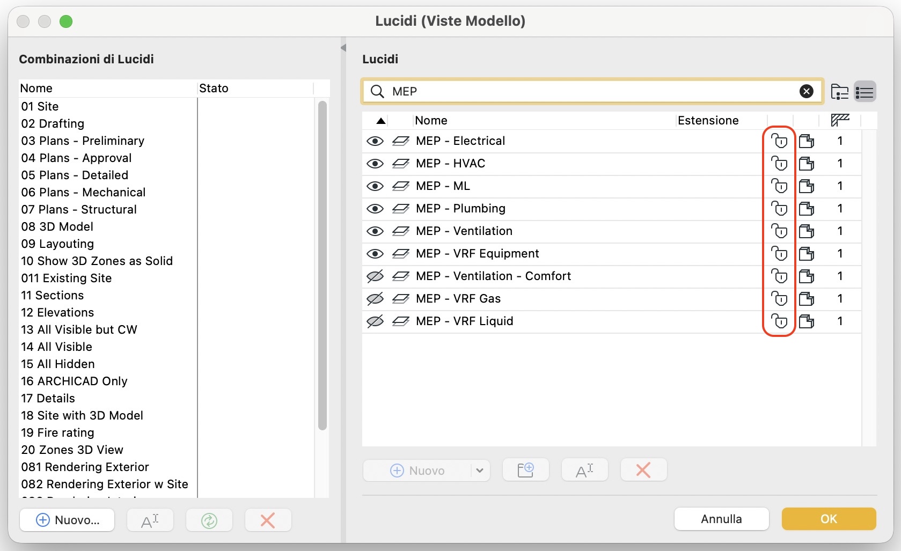Lock the MEP - Ventilation layer
Viewport: 901px width, 551px height.
779,231
